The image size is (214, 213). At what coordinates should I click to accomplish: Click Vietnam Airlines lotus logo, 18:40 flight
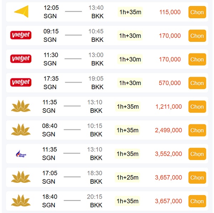pos(21,200)
